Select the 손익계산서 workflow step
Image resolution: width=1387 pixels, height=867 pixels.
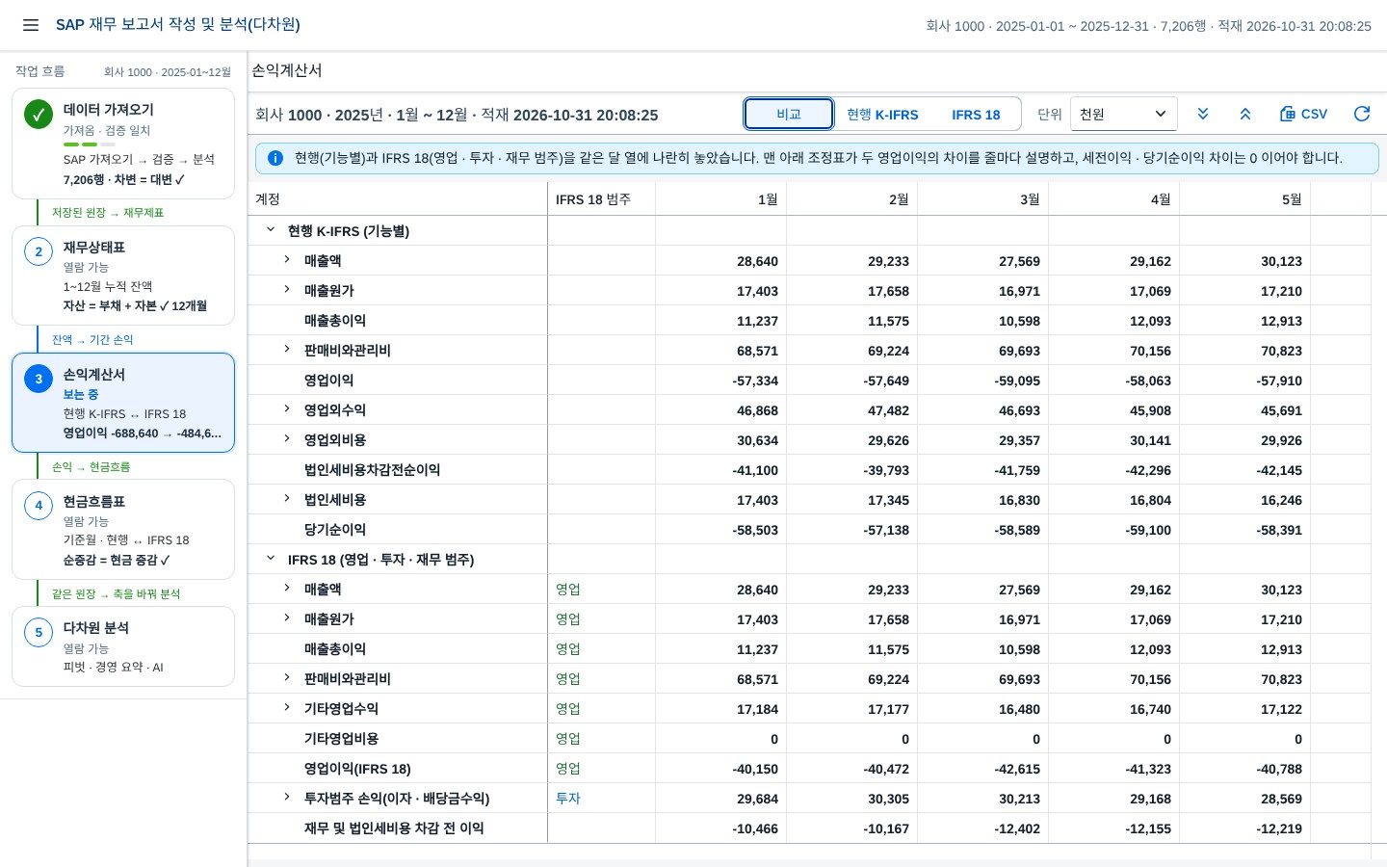[x=123, y=403]
